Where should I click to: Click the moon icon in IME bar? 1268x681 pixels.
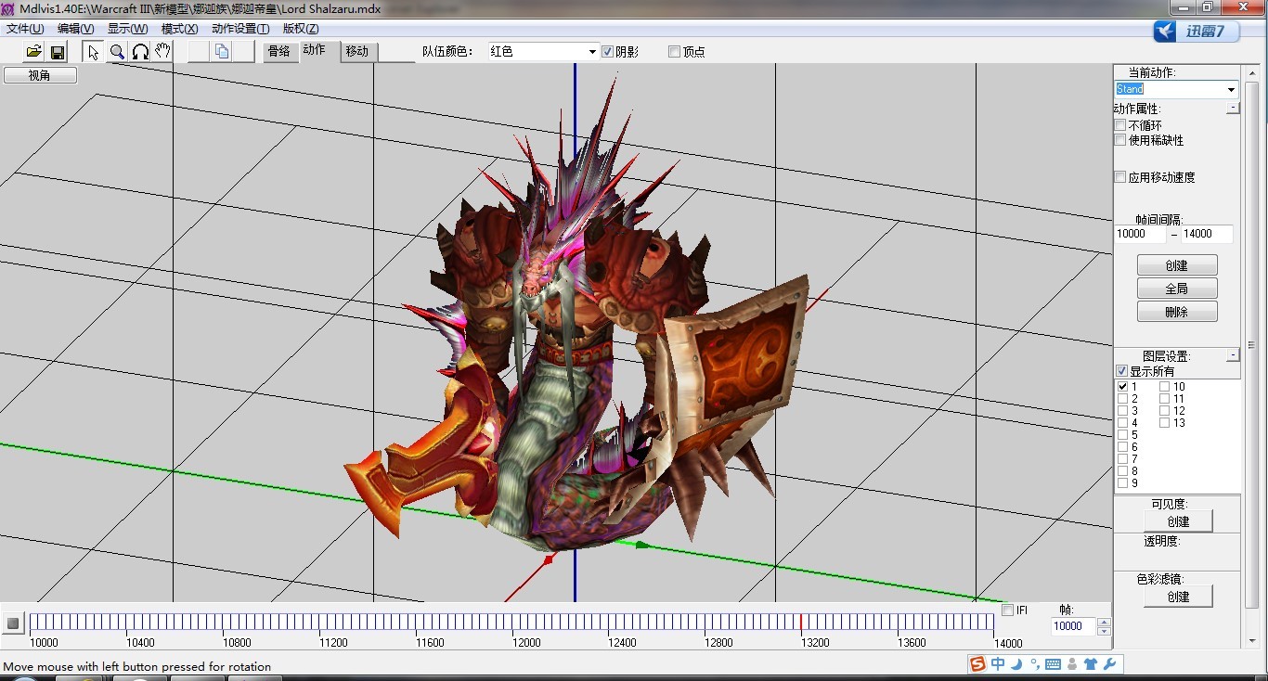[1017, 663]
